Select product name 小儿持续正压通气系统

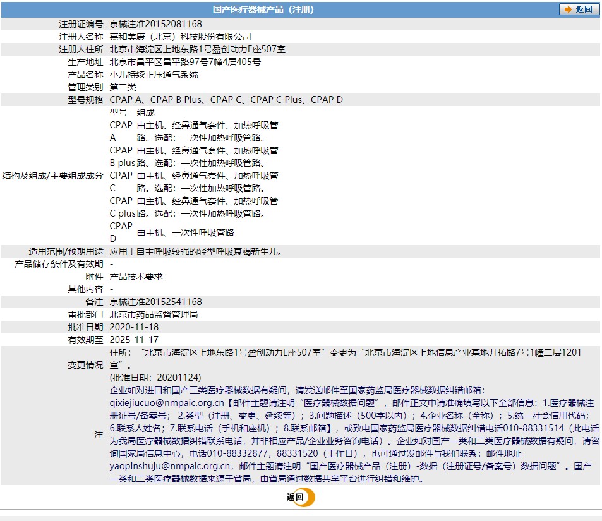(154, 75)
